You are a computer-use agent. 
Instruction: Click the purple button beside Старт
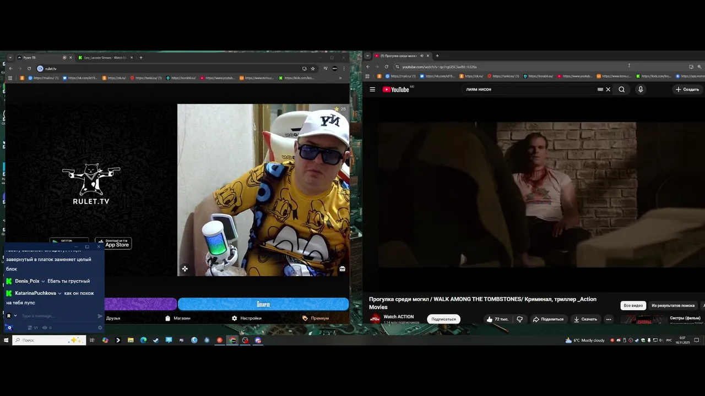point(140,304)
